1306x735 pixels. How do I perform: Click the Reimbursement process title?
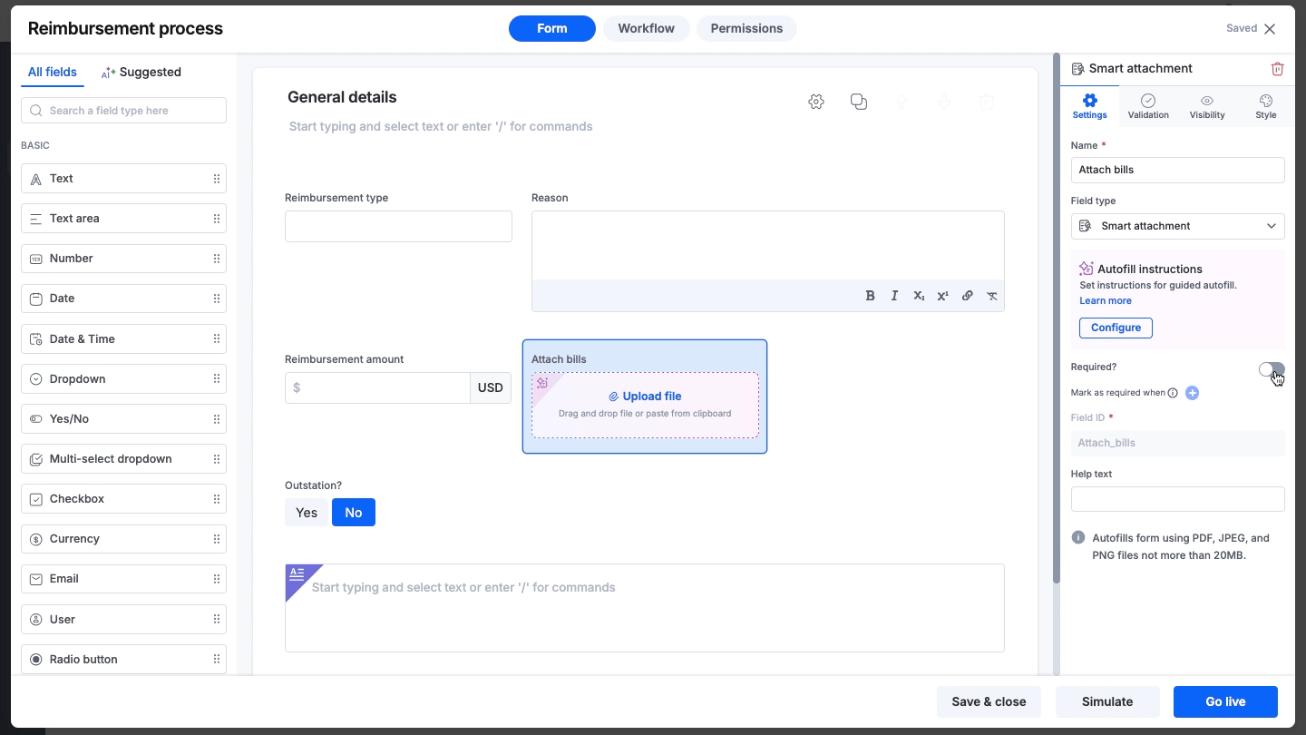pos(125,28)
